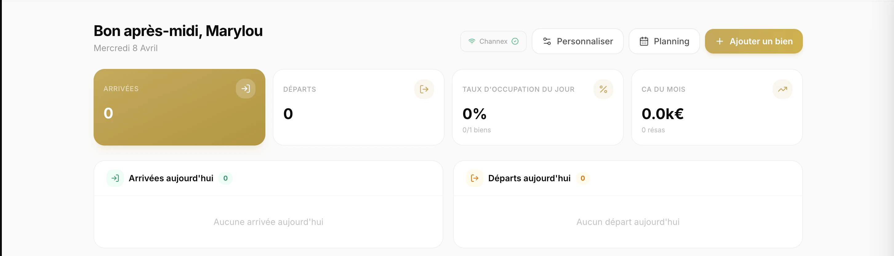Click the trending-up icon on CA du mois card
Viewport: 894px width, 256px height.
click(x=782, y=90)
